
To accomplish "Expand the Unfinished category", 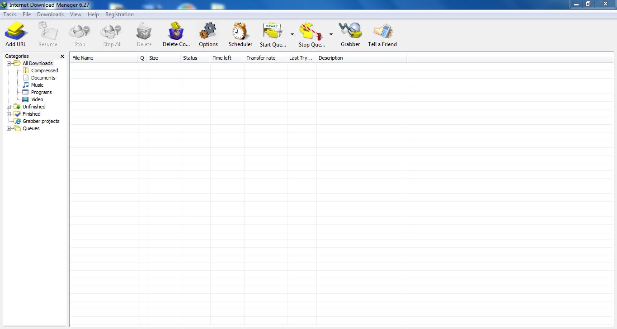I will (x=9, y=107).
